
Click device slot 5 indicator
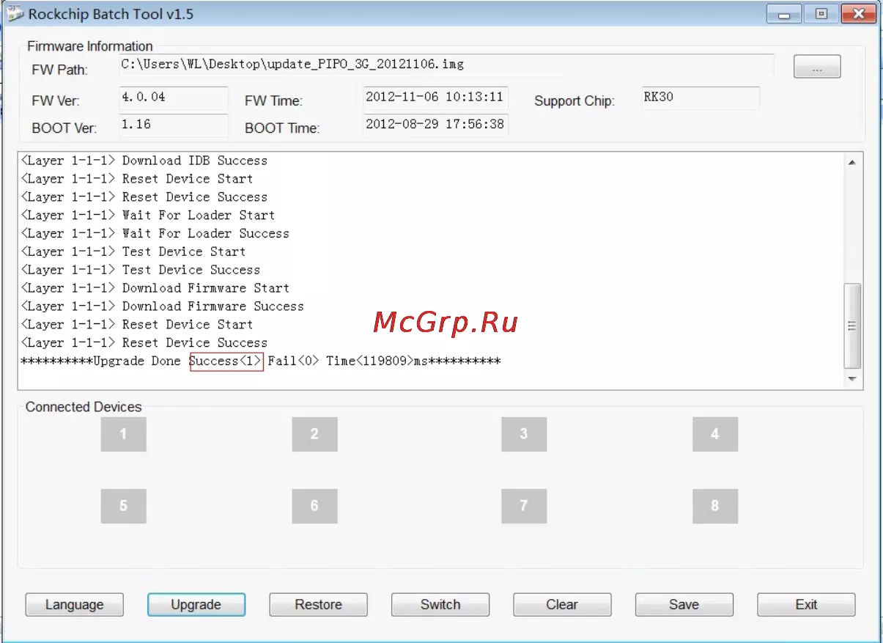(x=123, y=506)
